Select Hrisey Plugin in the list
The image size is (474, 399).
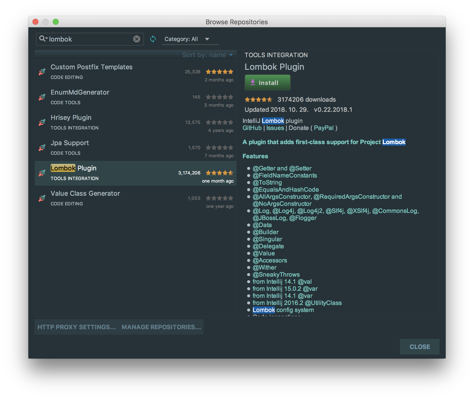pyautogui.click(x=136, y=123)
